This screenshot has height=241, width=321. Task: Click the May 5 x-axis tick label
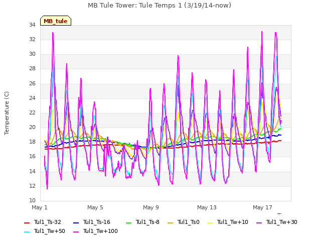(x=95, y=207)
